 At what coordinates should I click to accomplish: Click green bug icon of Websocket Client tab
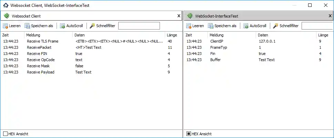click(7, 16)
